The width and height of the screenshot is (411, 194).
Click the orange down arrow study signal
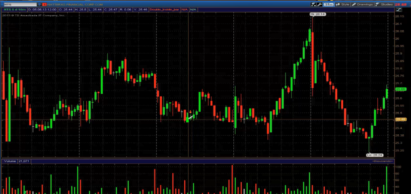click(190, 112)
